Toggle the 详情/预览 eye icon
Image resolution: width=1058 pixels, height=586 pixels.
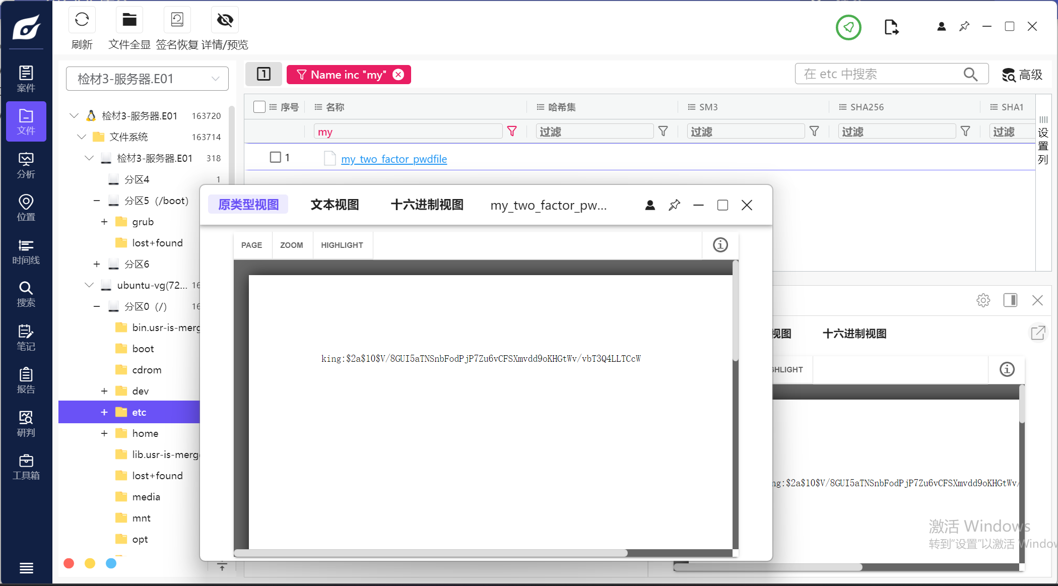pos(225,20)
